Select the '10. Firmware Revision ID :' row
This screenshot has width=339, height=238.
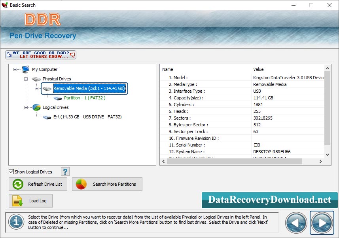click(242, 138)
